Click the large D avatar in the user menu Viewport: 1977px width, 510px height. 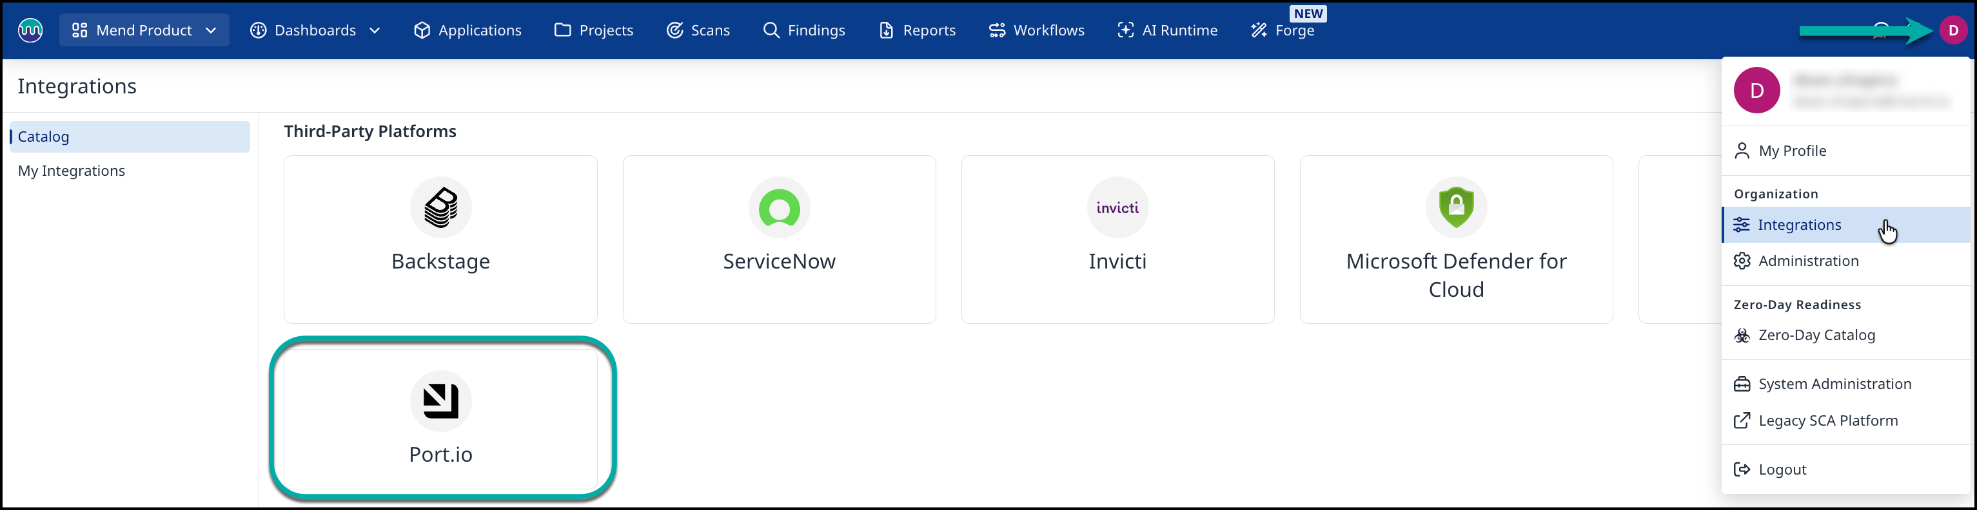1756,91
